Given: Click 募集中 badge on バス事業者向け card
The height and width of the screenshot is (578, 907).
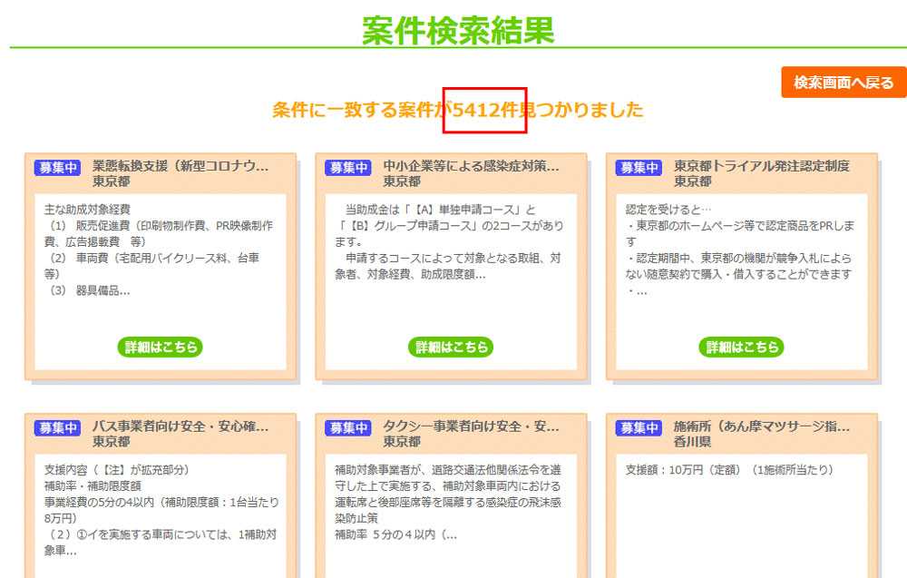Looking at the screenshot, I should 58,427.
